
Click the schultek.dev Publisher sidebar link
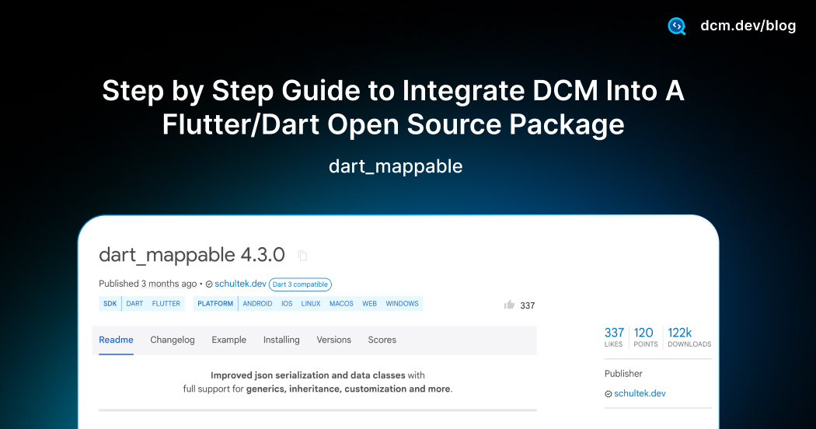[x=640, y=393]
